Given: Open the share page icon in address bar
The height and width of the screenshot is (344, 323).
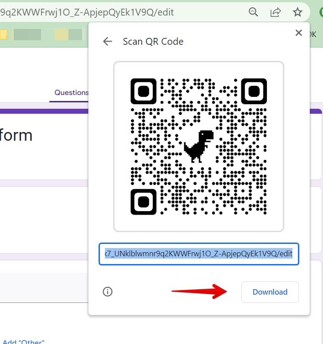Looking at the screenshot, I should 276,12.
